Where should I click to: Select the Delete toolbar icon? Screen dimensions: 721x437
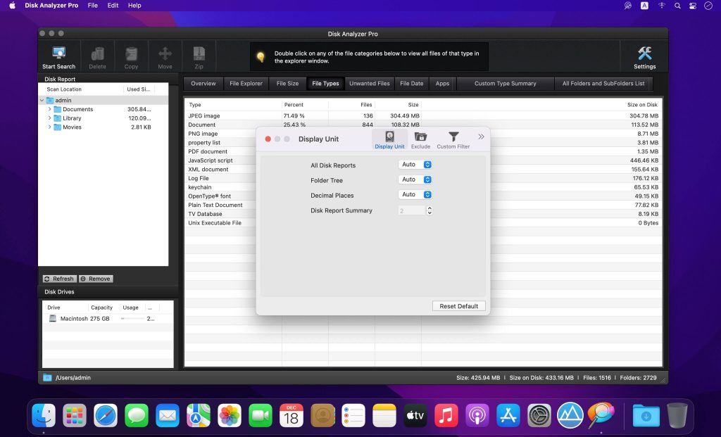point(97,56)
